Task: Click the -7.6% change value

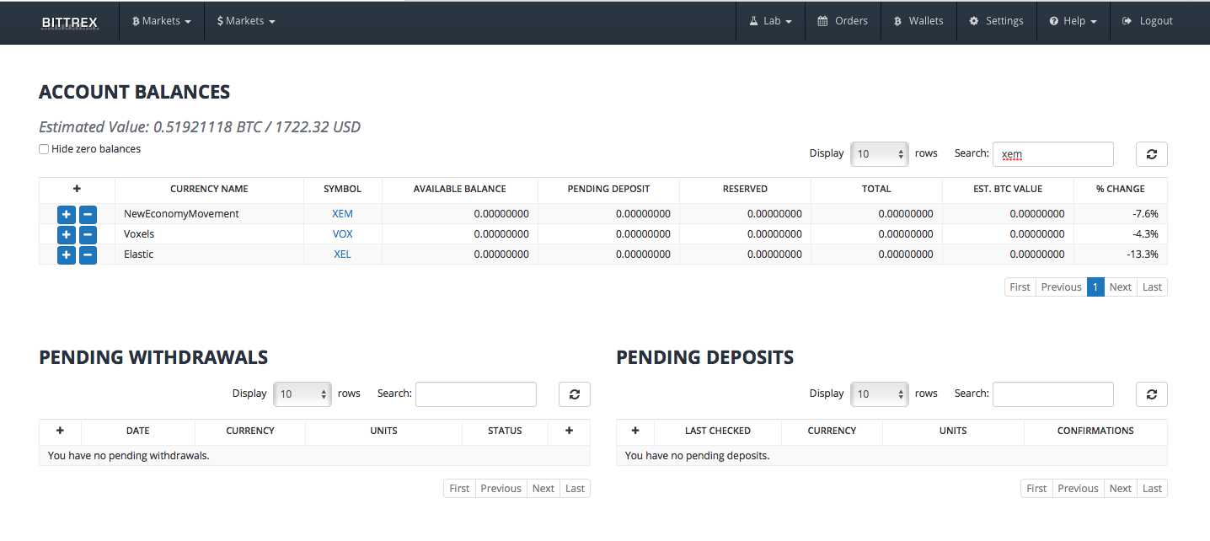Action: (1144, 214)
